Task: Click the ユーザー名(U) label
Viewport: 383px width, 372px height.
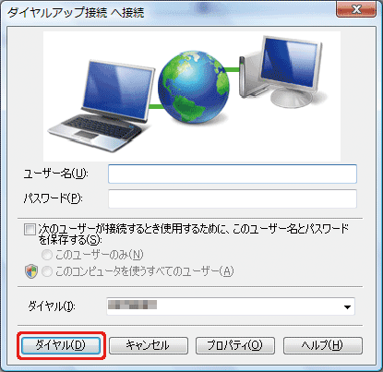Action: [56, 174]
